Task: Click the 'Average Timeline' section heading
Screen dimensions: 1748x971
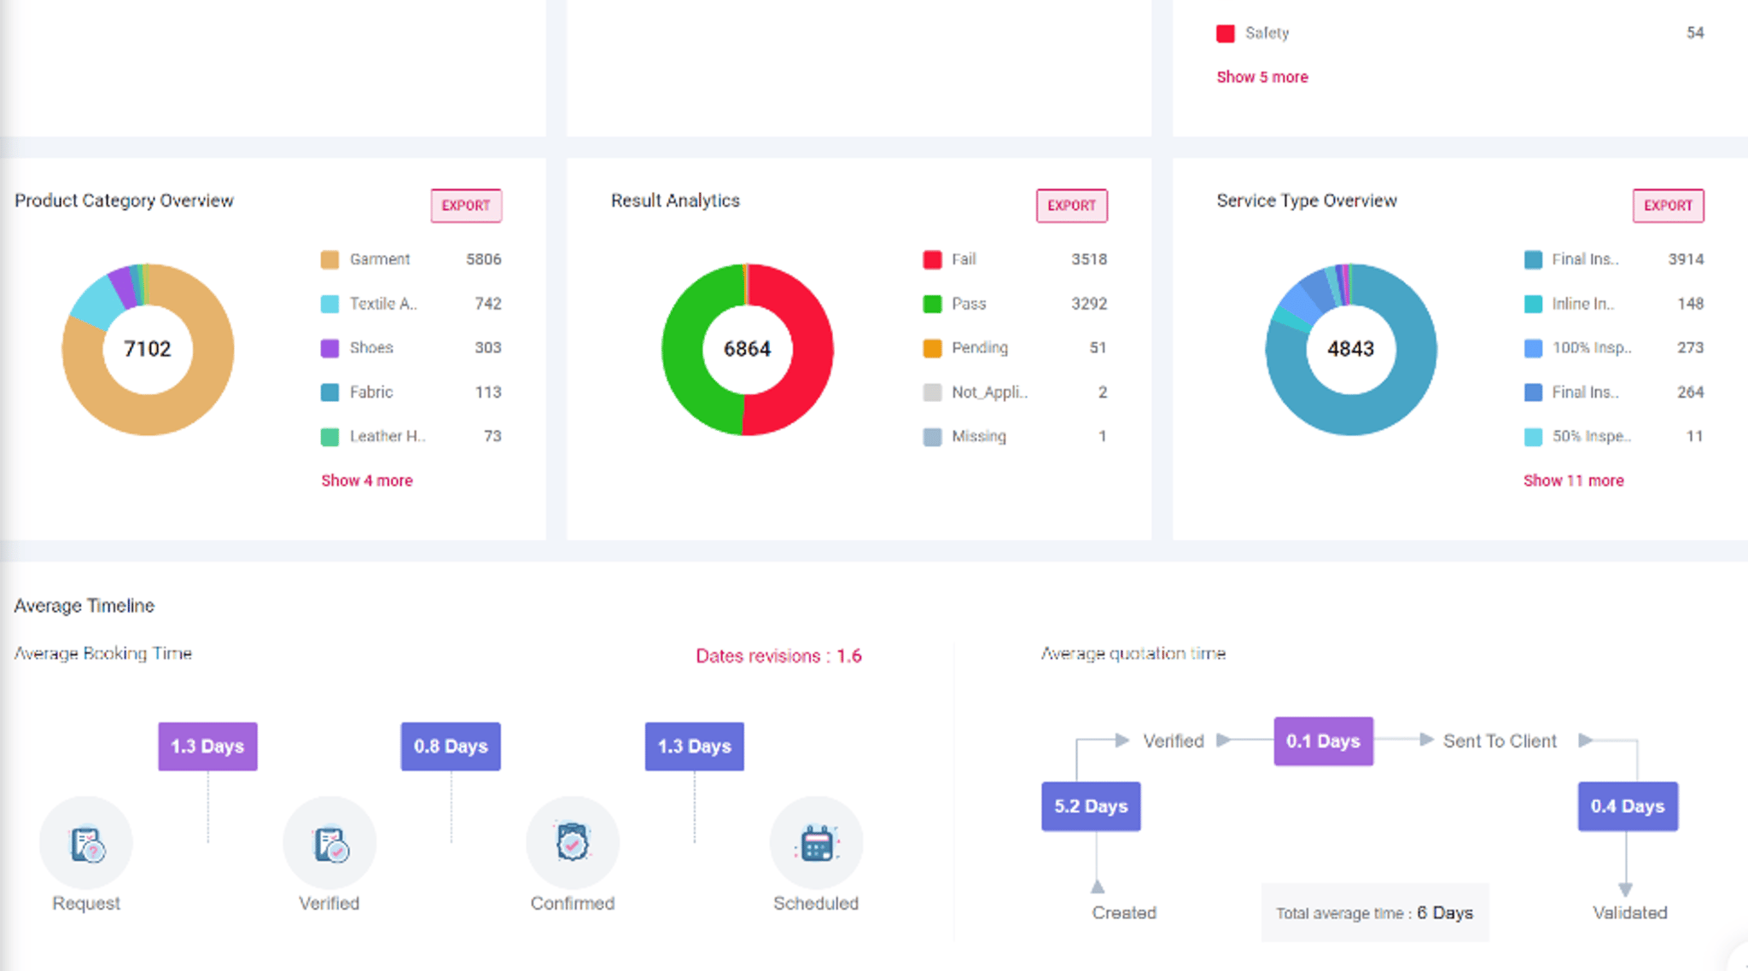Action: pos(84,606)
